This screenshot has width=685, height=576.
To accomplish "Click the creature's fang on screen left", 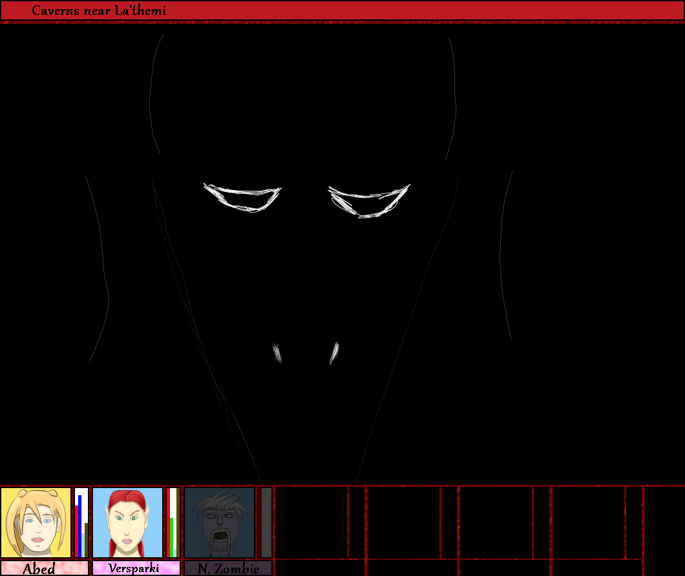I will coord(277,352).
